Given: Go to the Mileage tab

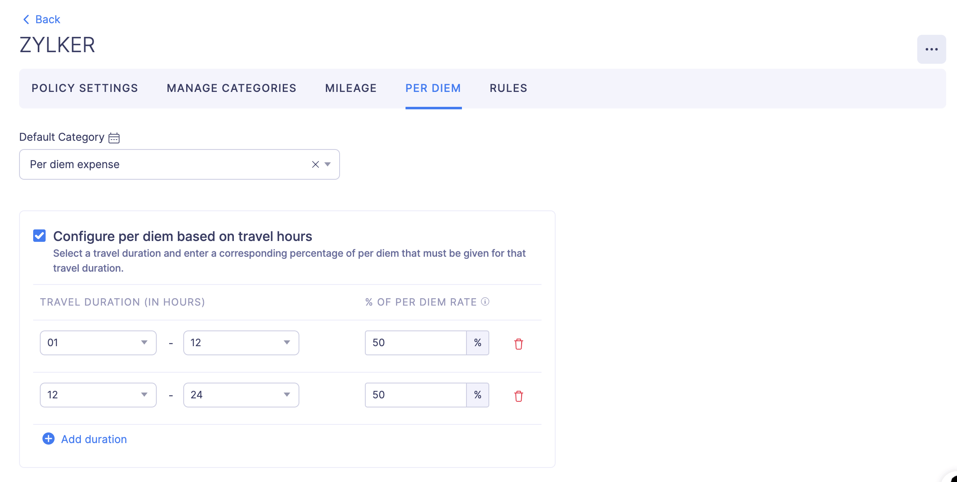Looking at the screenshot, I should point(351,88).
